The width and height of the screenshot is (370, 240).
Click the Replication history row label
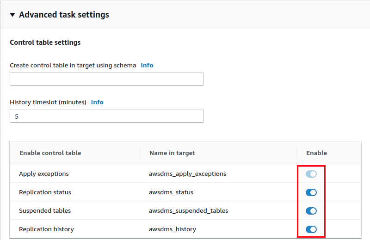pos(47,229)
